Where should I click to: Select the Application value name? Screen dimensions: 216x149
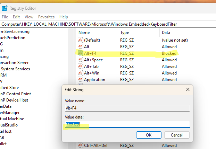click(x=94, y=80)
